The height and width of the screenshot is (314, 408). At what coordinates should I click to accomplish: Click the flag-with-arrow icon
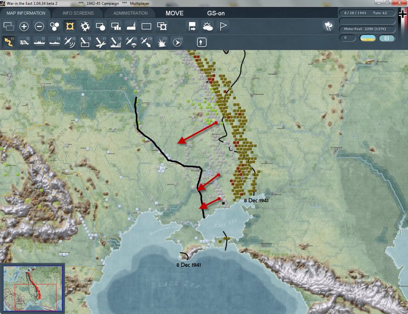tap(192, 26)
